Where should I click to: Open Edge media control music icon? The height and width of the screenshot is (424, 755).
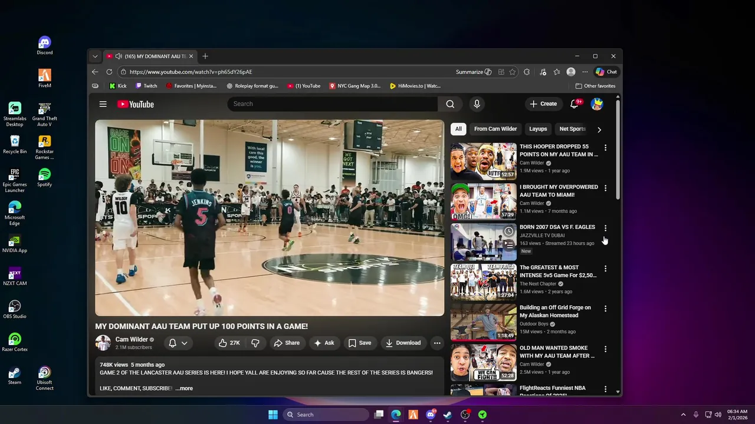click(x=543, y=72)
